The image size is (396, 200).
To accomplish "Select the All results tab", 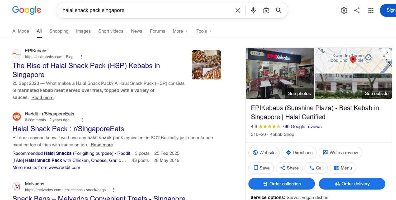I will pos(39,31).
